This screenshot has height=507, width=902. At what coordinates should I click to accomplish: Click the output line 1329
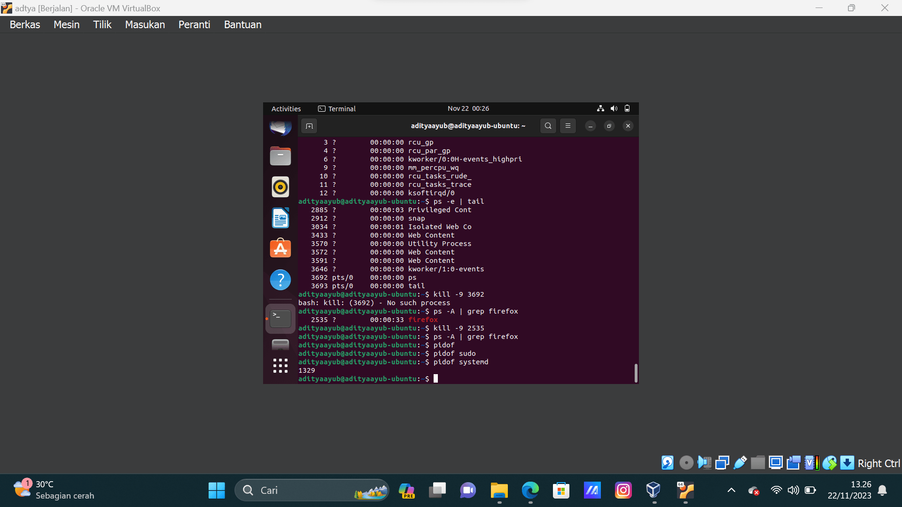tap(307, 370)
